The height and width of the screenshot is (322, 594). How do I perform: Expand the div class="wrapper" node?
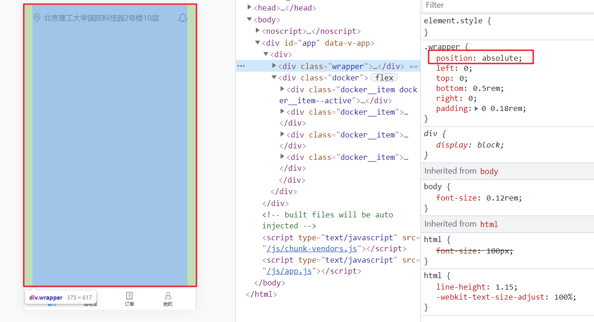coord(274,66)
